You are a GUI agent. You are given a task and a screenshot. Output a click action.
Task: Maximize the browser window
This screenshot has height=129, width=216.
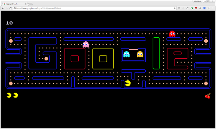(208, 1)
